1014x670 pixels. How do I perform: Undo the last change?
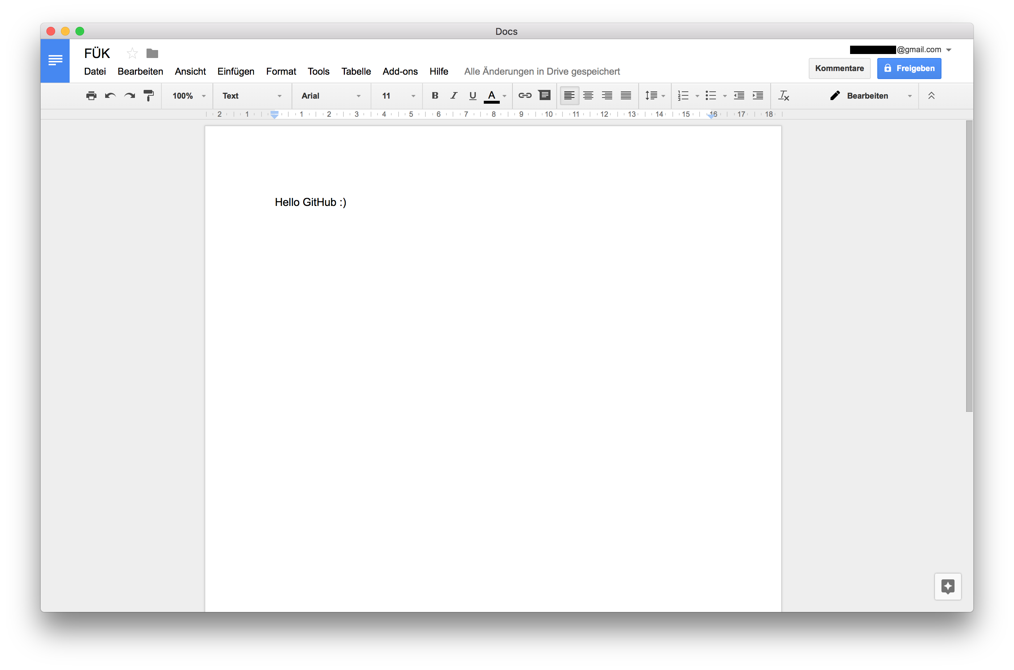pos(110,96)
